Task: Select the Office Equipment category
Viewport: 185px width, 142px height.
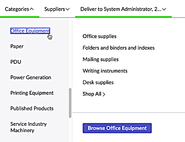Action: [x=30, y=31]
